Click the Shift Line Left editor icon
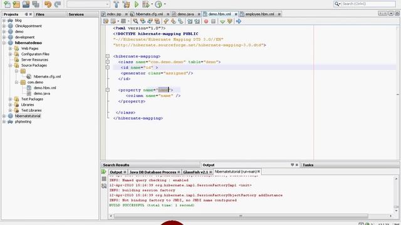This screenshot has height=225, width=401. (190, 21)
